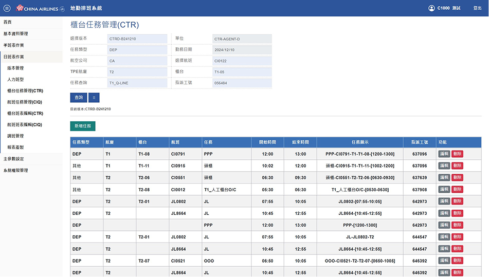Click the China Airlines logo
Image resolution: width=489 pixels, height=277 pixels.
click(x=41, y=8)
